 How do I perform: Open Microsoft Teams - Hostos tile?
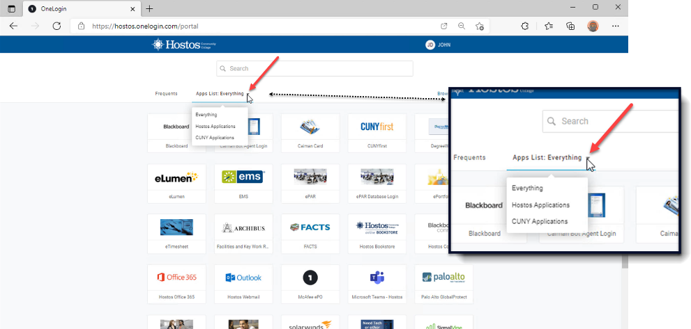[x=377, y=284]
